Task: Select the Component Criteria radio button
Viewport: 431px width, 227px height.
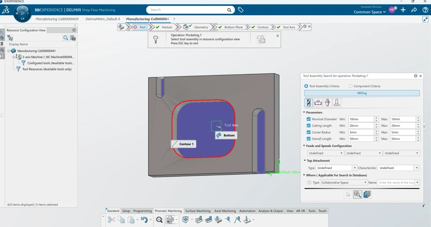Action: point(351,86)
